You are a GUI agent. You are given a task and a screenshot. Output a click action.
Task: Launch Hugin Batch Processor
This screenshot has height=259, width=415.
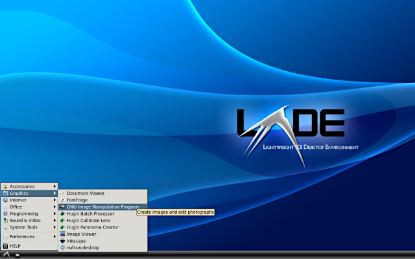click(x=102, y=214)
